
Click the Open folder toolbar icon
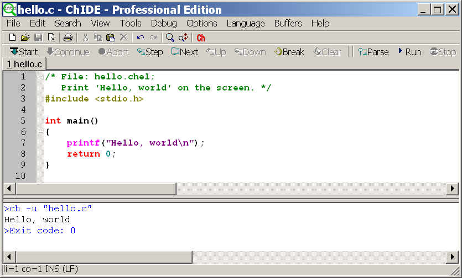pos(25,38)
